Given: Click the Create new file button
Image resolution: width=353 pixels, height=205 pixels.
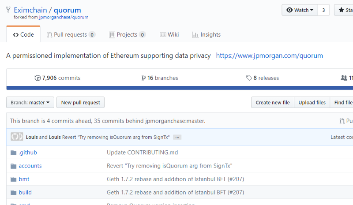Looking at the screenshot, I should tap(273, 103).
